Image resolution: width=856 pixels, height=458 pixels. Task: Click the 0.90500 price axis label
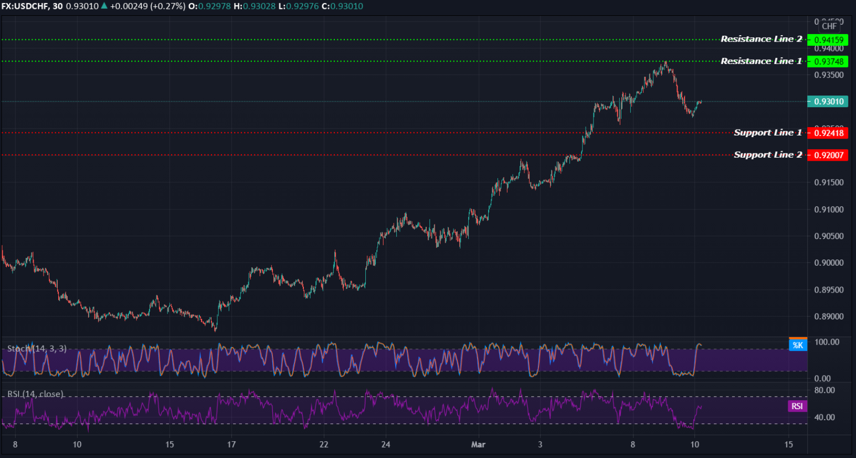coord(829,236)
